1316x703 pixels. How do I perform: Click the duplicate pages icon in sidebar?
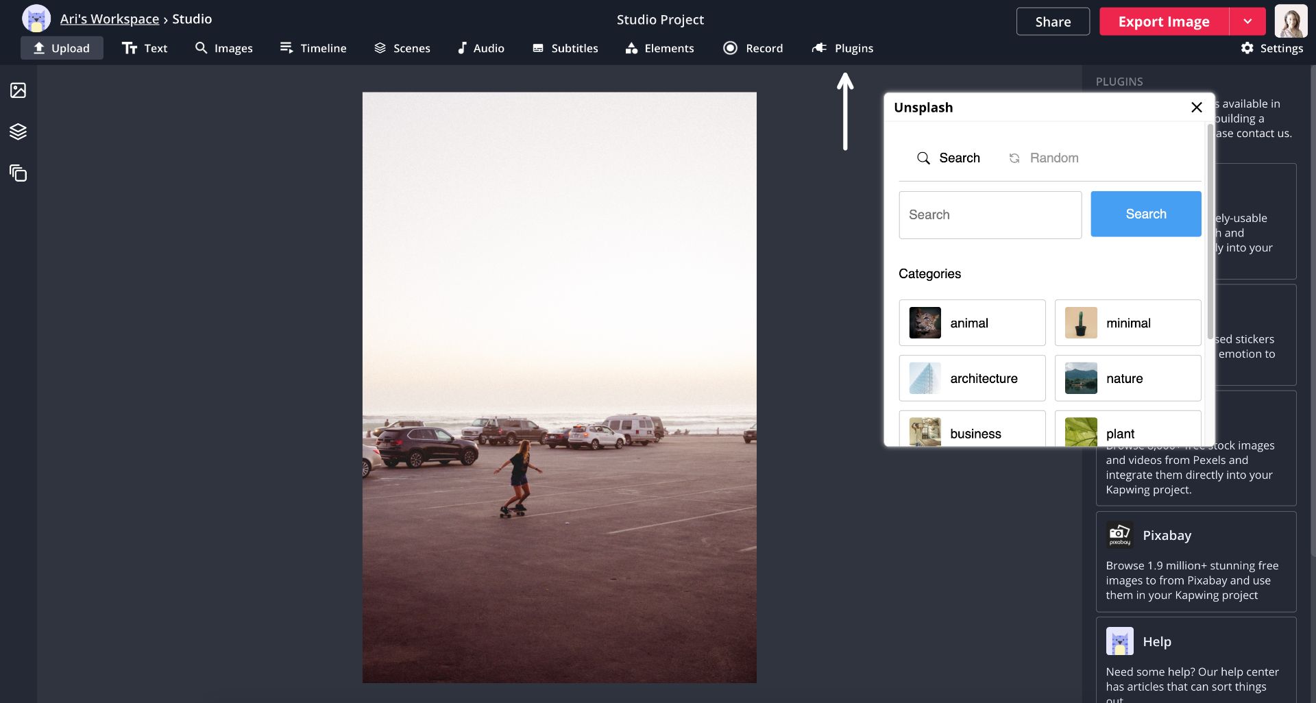click(18, 173)
